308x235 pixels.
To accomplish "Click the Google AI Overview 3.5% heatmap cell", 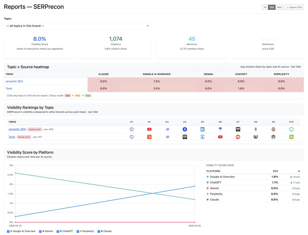I will (157, 88).
